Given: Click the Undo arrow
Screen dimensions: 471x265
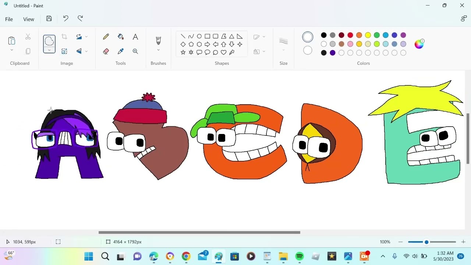Looking at the screenshot, I should pos(65,18).
